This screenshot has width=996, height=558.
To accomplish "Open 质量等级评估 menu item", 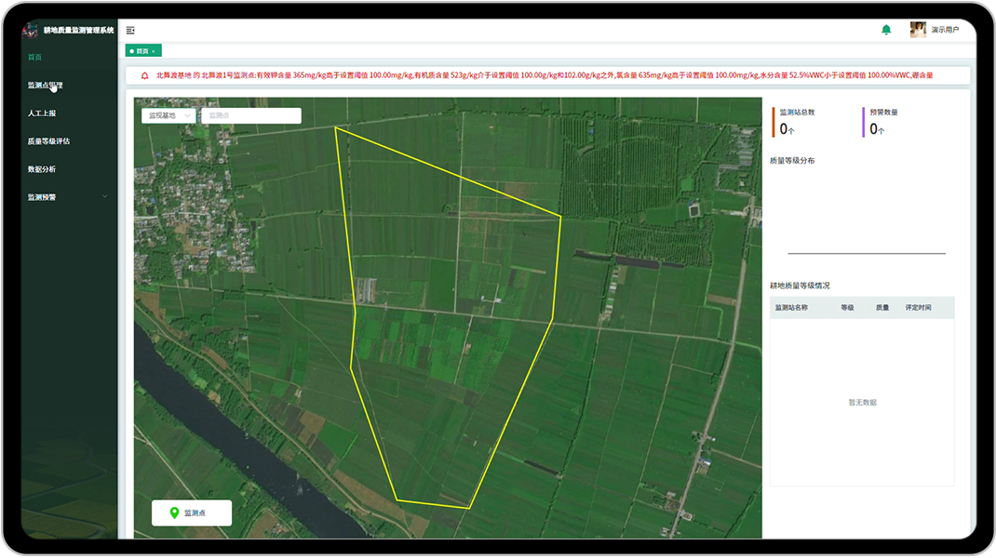I will coord(48,141).
